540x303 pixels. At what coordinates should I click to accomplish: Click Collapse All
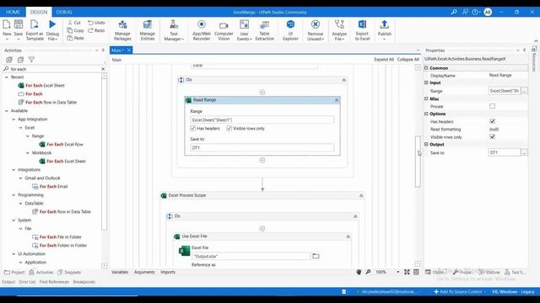pyautogui.click(x=408, y=60)
